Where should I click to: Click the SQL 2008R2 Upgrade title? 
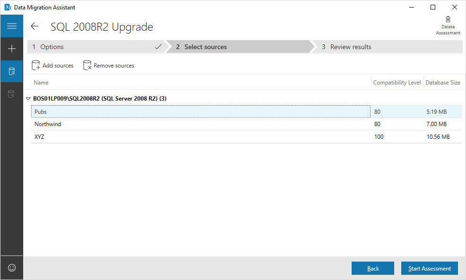pyautogui.click(x=102, y=27)
